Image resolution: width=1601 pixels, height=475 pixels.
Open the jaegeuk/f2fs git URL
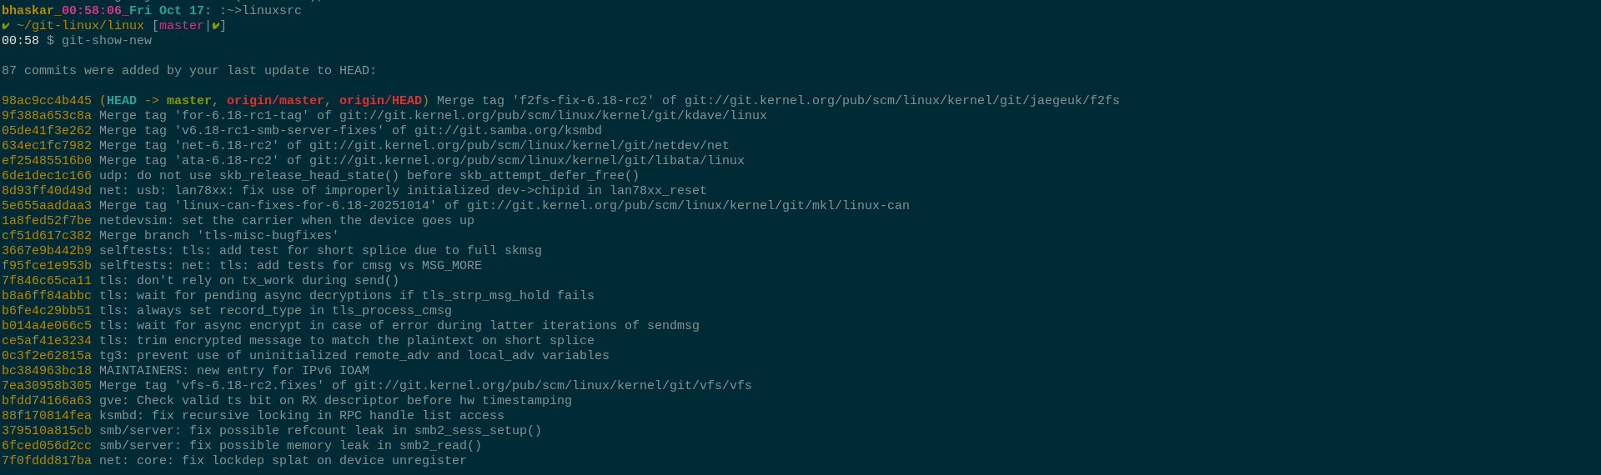(901, 101)
